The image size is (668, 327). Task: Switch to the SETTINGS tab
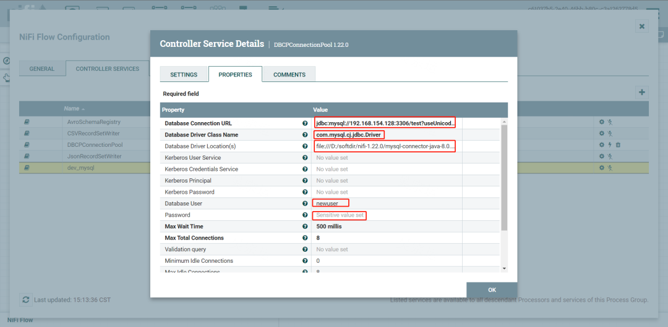point(184,75)
